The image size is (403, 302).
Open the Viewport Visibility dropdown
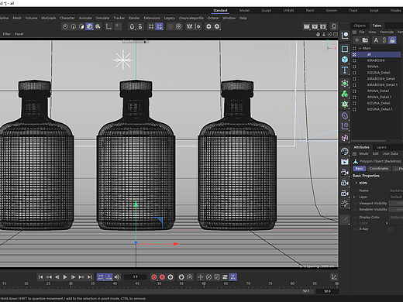[396, 204]
